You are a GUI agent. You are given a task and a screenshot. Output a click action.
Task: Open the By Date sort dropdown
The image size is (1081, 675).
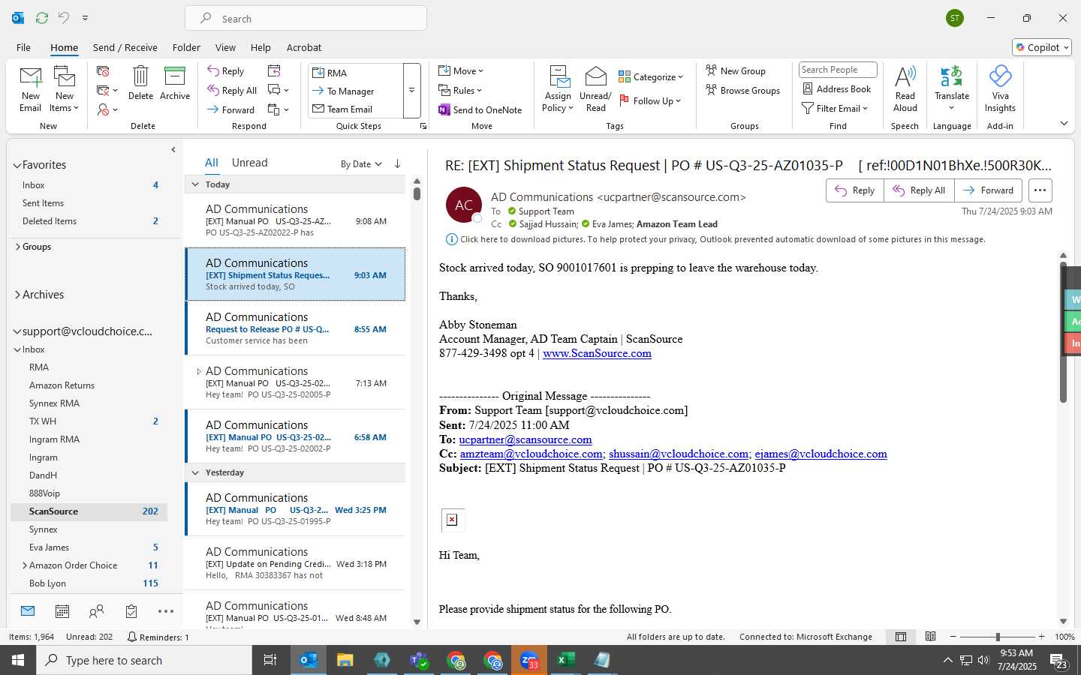361,164
